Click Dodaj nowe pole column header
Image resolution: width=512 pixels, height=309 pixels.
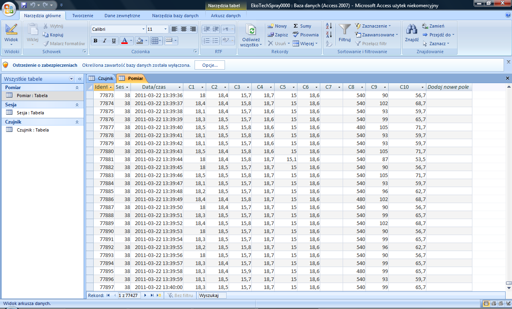(449, 87)
